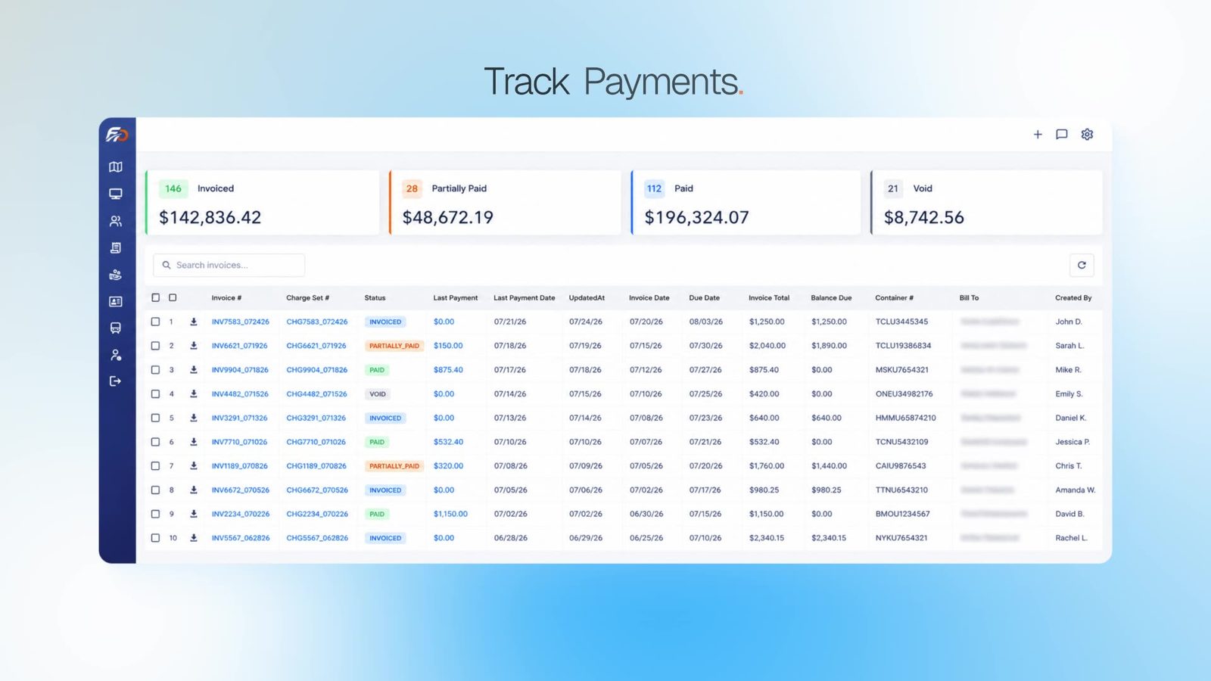Select the checkbox for row INV6621_071926
The width and height of the screenshot is (1211, 681).
pyautogui.click(x=155, y=346)
